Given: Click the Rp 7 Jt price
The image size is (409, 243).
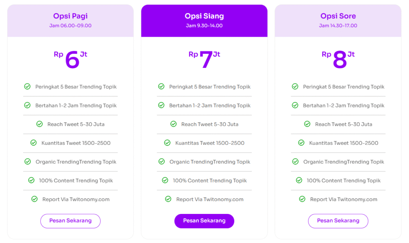Looking at the screenshot, I should [204, 59].
